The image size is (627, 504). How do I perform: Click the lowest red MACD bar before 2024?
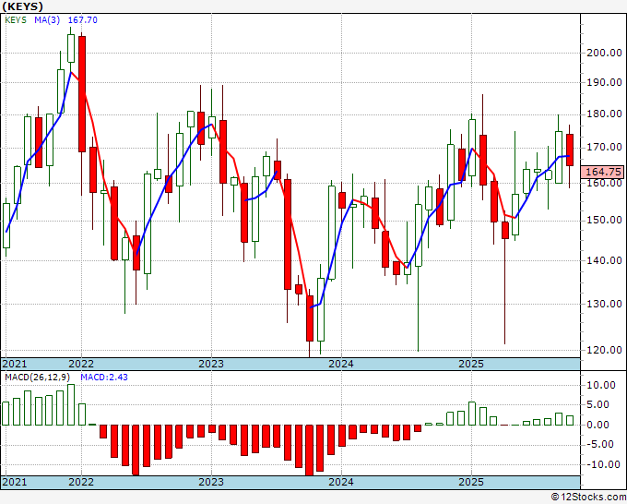[310, 450]
